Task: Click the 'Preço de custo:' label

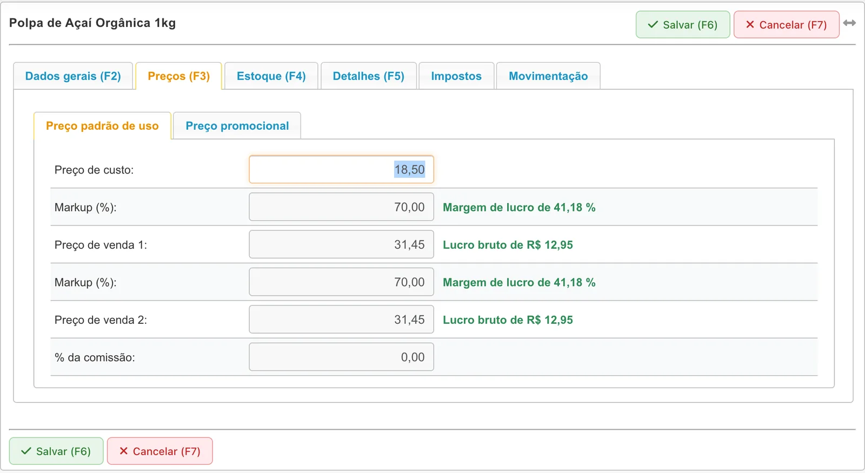Action: (94, 170)
